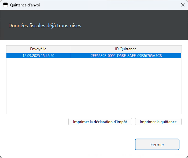Select receipt ID 2FF5589E-0092-D5BF-8AFF-09E86765A3C8
188x158 pixels.
coord(126,56)
